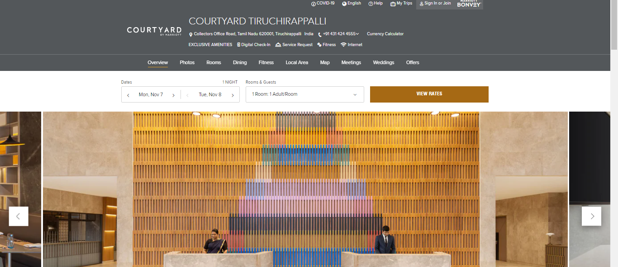Open My Trips

click(x=404, y=3)
